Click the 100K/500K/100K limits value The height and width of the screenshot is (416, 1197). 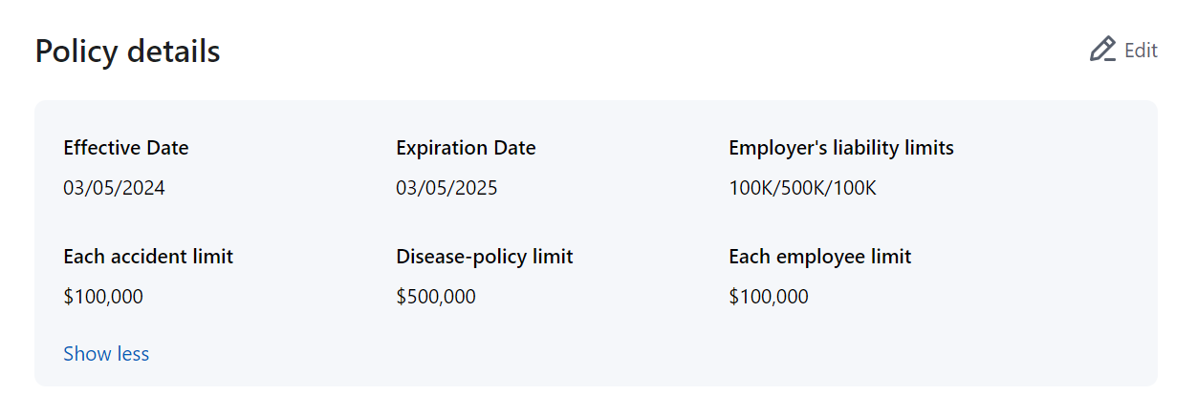[802, 188]
